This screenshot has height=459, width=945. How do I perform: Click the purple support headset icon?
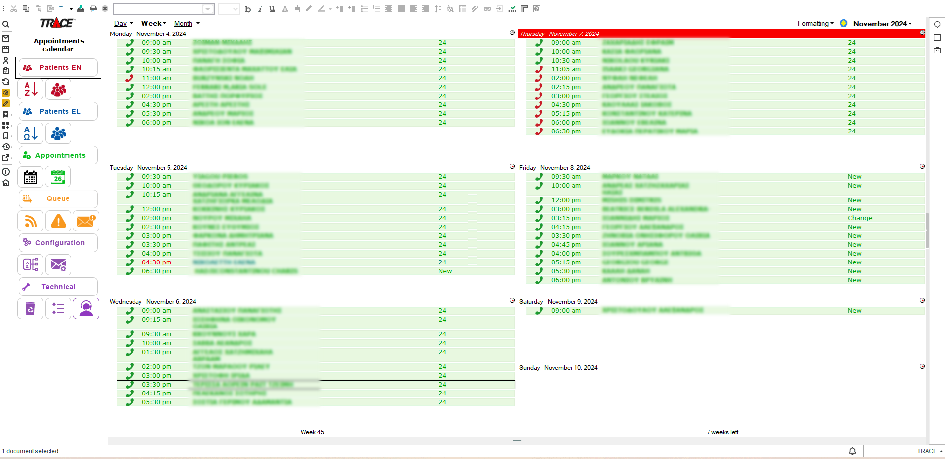point(86,308)
